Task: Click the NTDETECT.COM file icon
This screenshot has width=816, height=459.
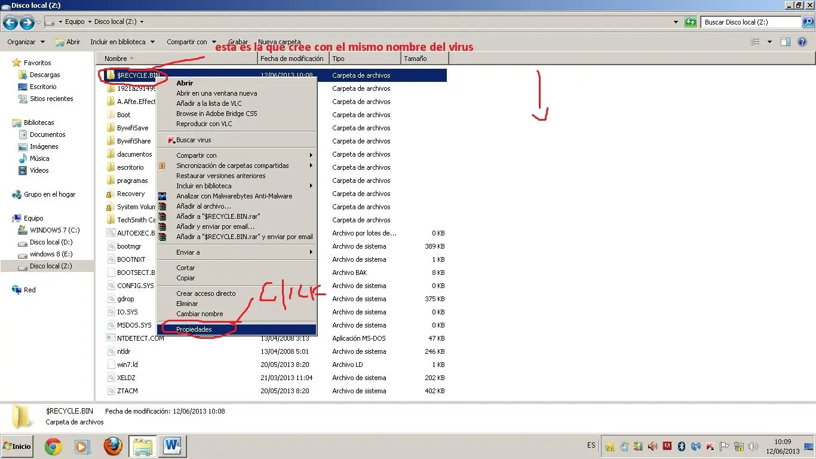Action: point(111,338)
